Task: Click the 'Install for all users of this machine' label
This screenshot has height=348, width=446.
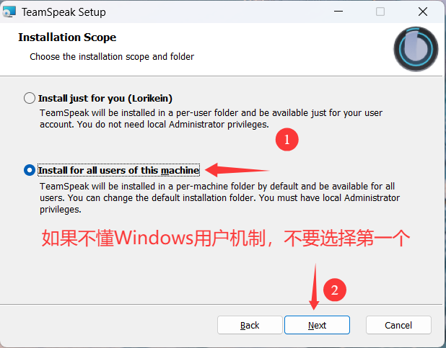Action: 118,170
